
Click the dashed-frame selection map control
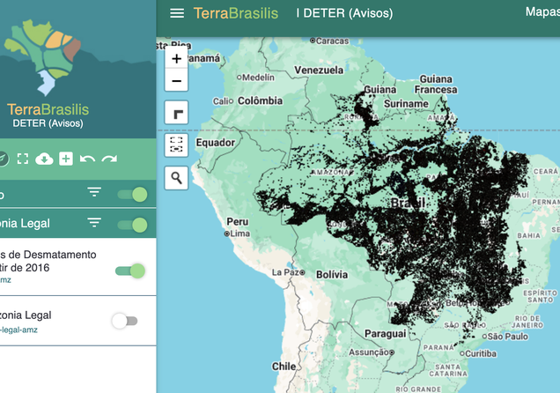pyautogui.click(x=176, y=145)
